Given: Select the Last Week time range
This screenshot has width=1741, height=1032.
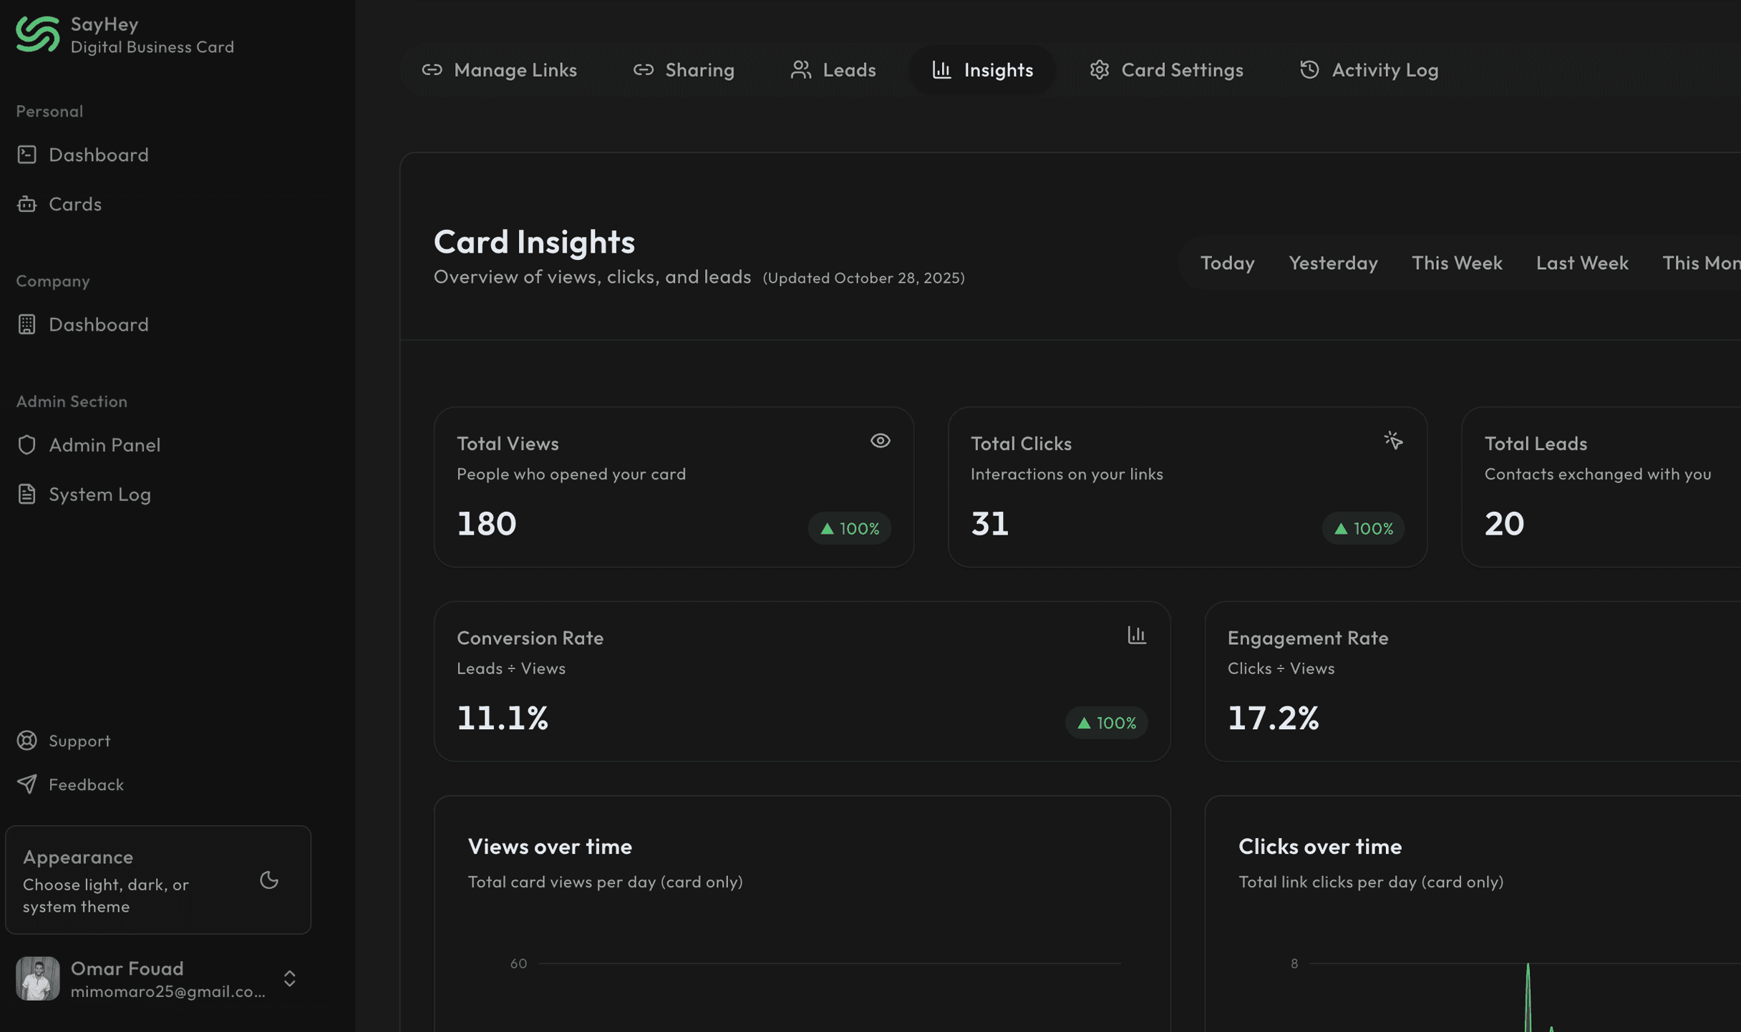Looking at the screenshot, I should coord(1582,263).
